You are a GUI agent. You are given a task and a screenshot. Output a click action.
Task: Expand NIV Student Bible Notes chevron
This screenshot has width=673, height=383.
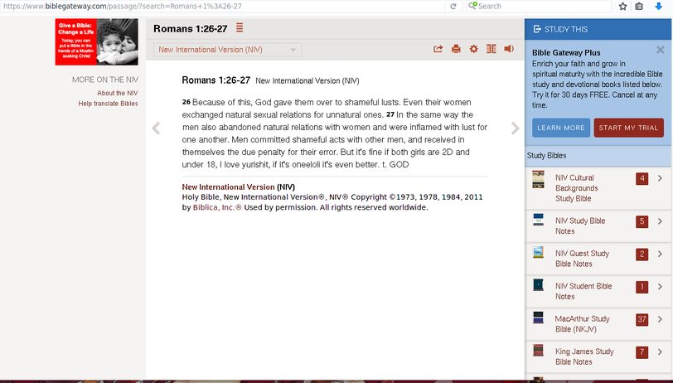click(x=660, y=286)
